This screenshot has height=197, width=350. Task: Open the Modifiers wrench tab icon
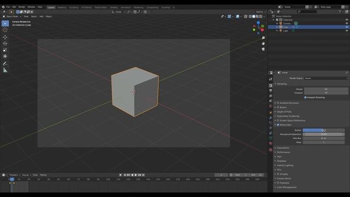click(271, 118)
